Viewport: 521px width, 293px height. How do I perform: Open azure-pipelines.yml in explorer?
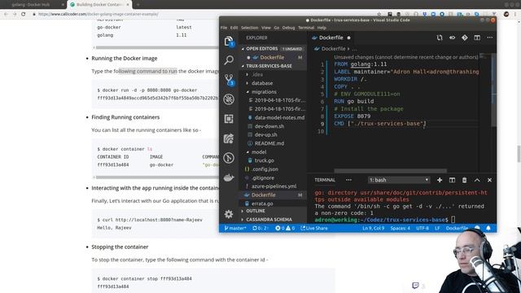[273, 186]
